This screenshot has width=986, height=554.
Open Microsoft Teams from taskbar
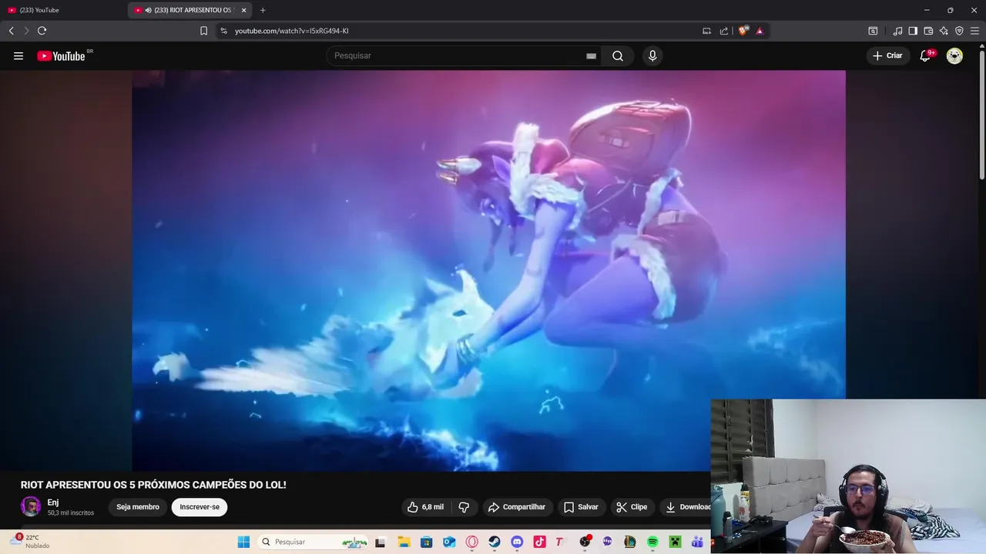[697, 542]
